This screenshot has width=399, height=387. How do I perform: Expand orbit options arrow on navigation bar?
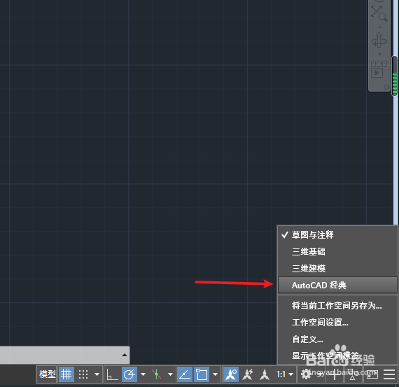point(379,54)
